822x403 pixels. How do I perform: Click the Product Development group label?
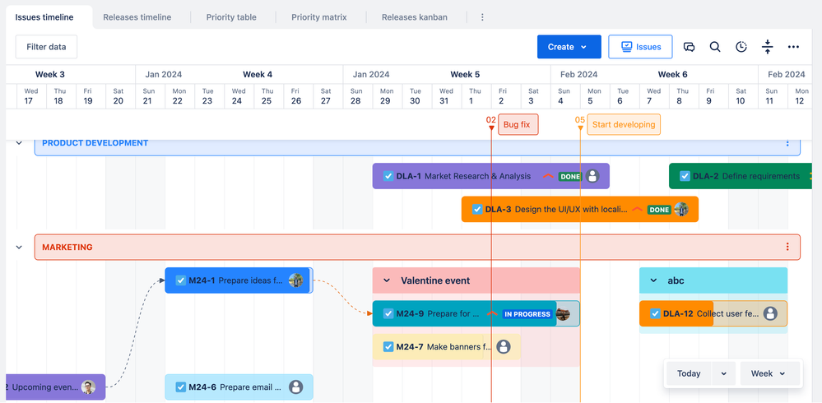coord(95,143)
